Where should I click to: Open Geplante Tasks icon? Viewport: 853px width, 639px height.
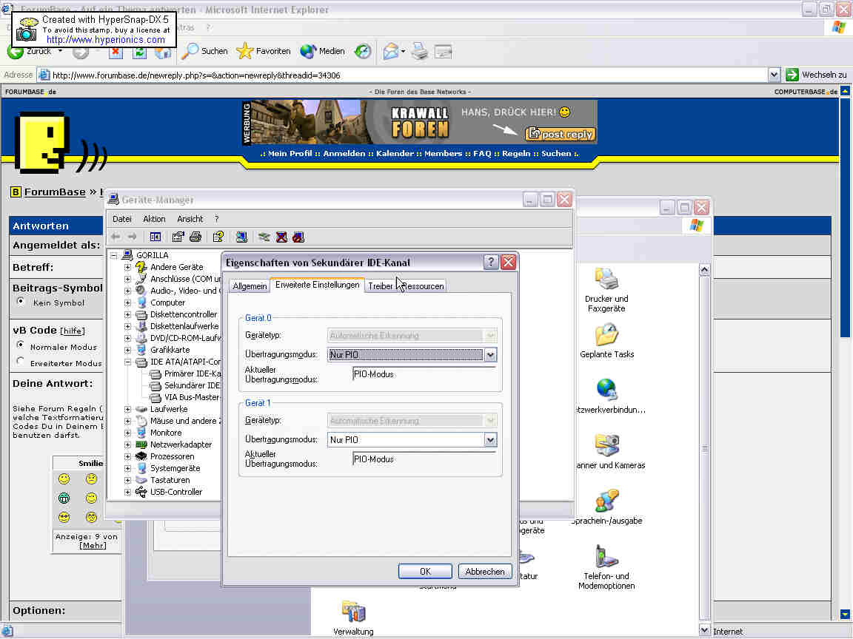606,341
